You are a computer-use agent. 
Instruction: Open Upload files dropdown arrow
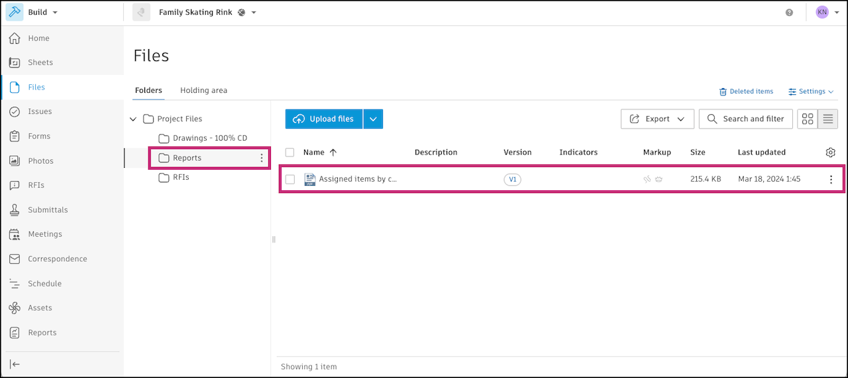coord(373,119)
